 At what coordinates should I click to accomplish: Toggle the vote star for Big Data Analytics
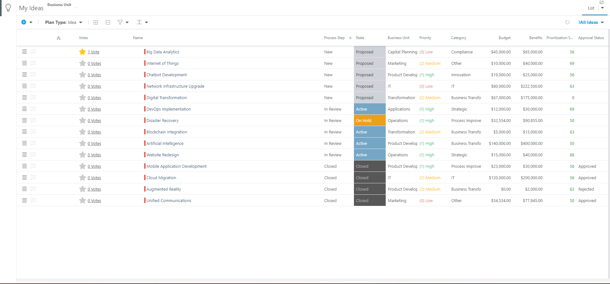click(83, 52)
